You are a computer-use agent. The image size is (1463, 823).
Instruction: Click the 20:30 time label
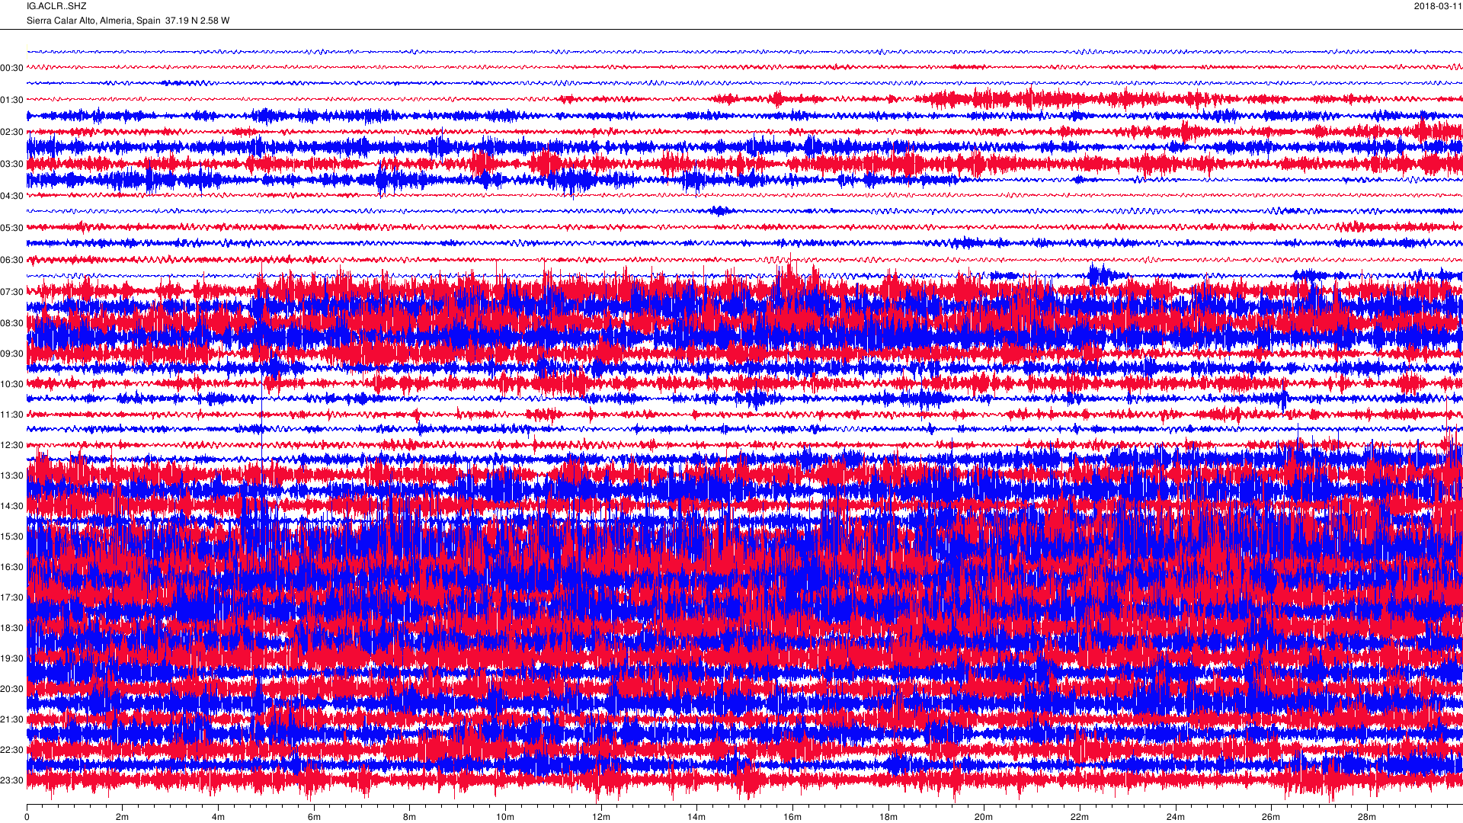tap(11, 689)
